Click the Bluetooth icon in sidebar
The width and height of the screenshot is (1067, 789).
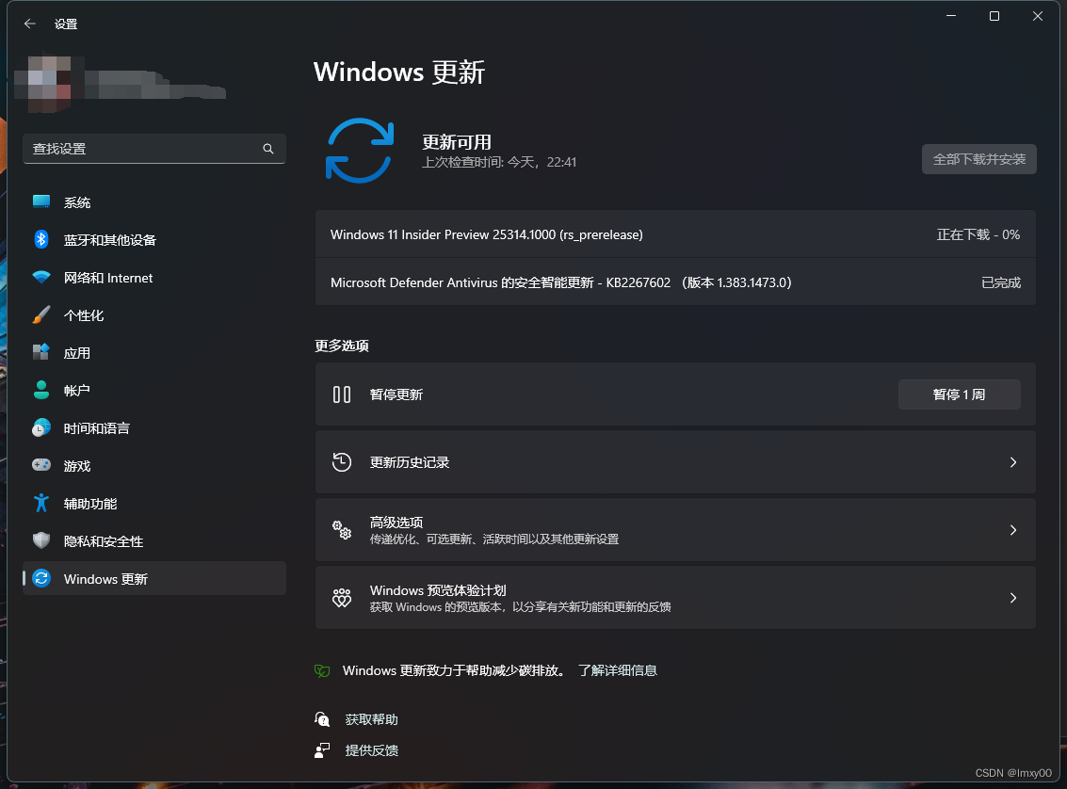pos(41,239)
